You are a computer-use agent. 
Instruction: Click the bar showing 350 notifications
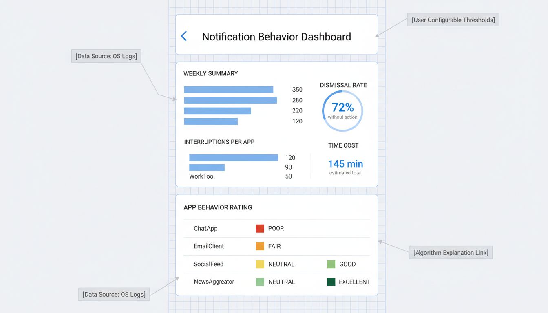[x=228, y=89]
